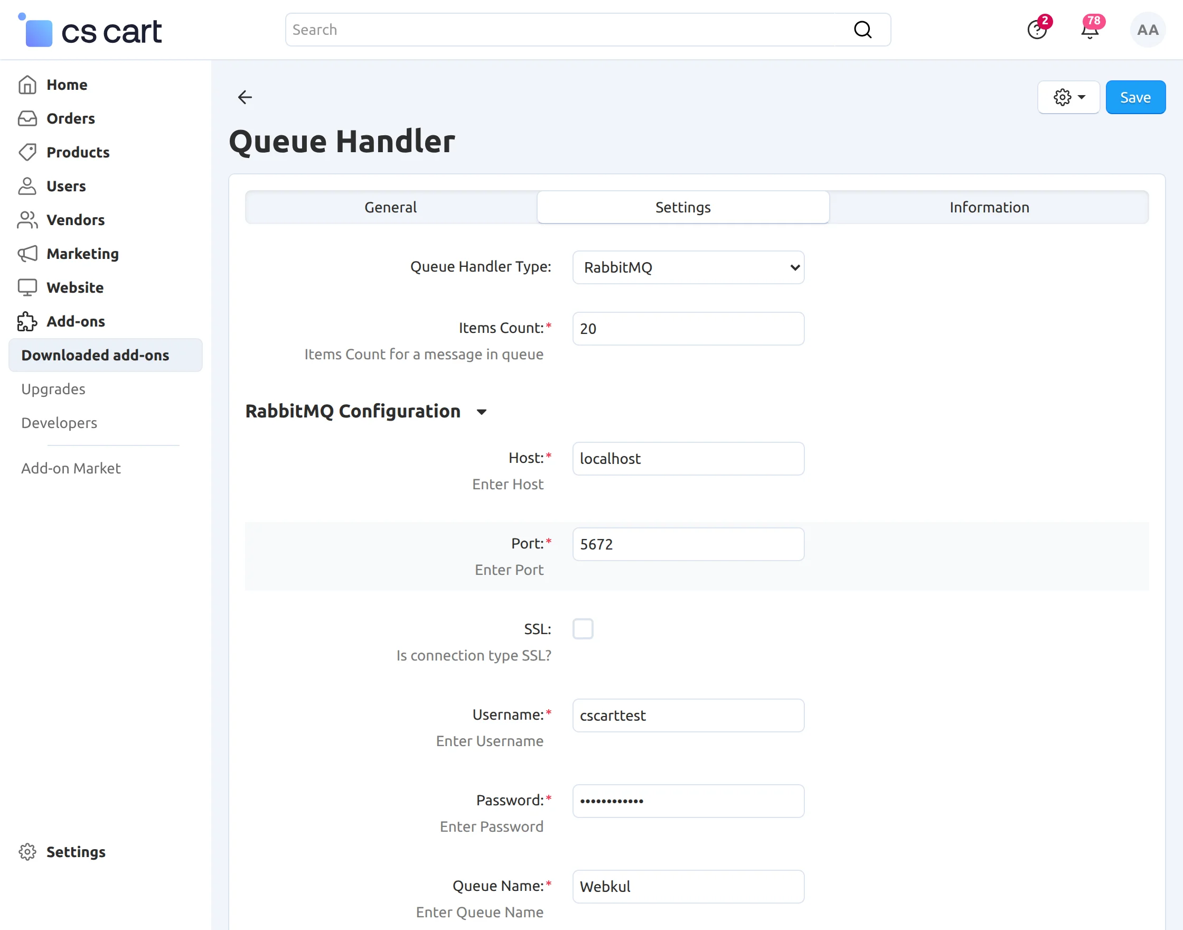Open Queue Handler Type dropdown
Viewport: 1183px width, 930px height.
[688, 267]
